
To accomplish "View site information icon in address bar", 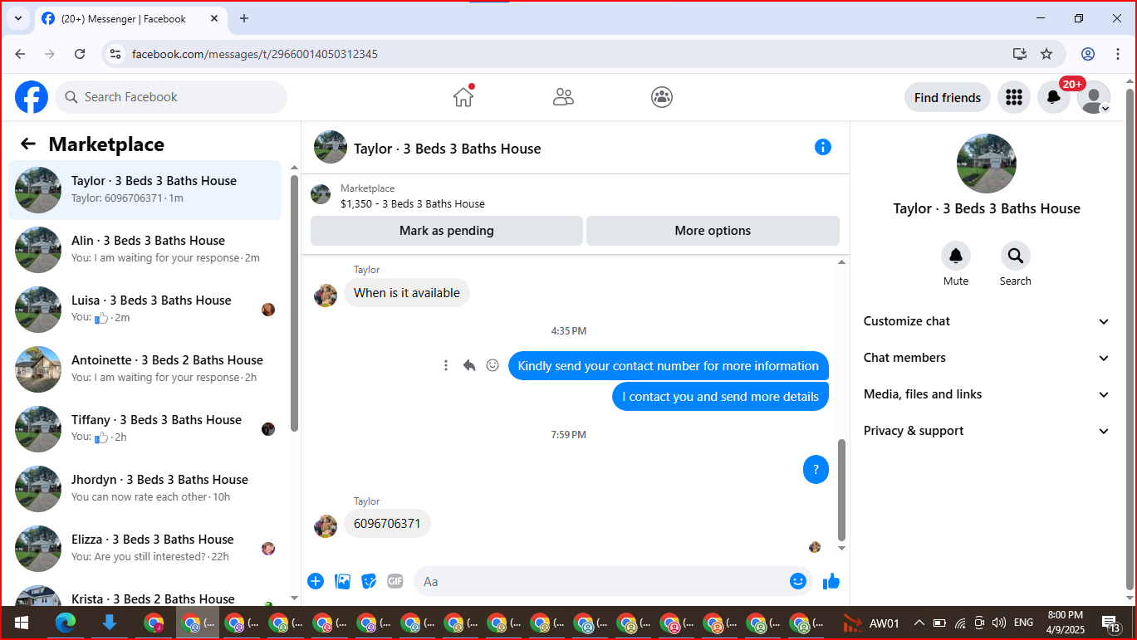I will 115,54.
